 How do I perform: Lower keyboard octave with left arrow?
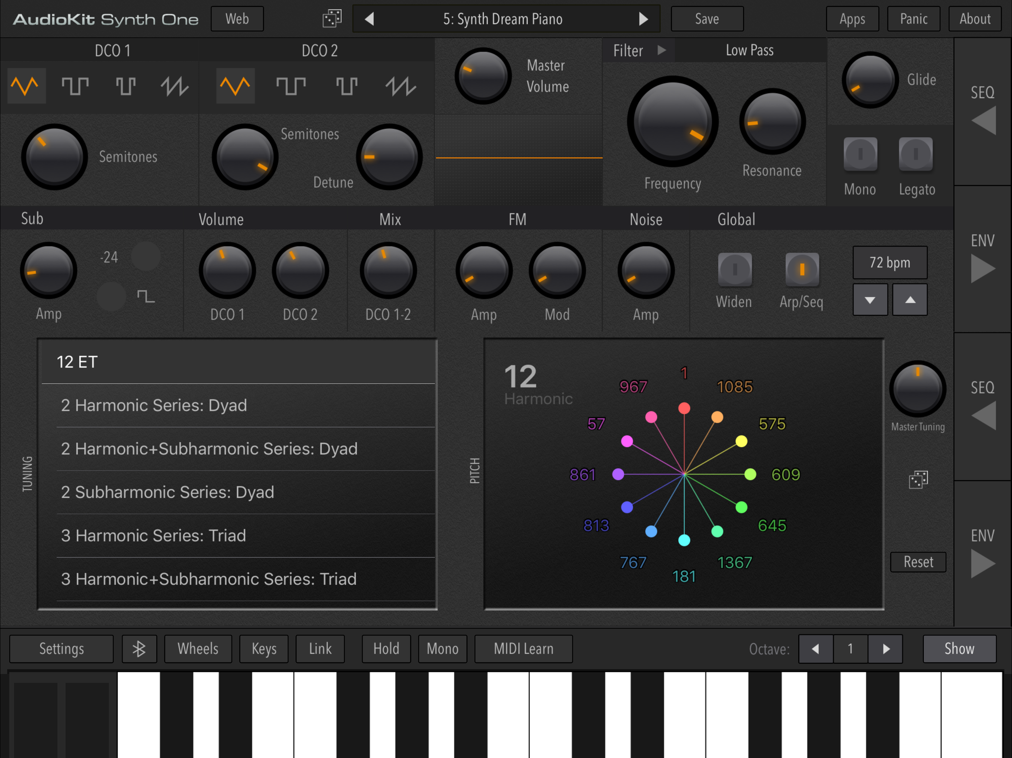coord(815,649)
